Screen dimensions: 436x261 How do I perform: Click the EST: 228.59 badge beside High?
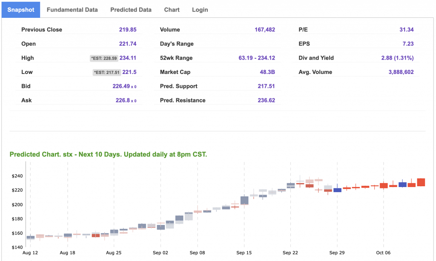click(x=103, y=58)
